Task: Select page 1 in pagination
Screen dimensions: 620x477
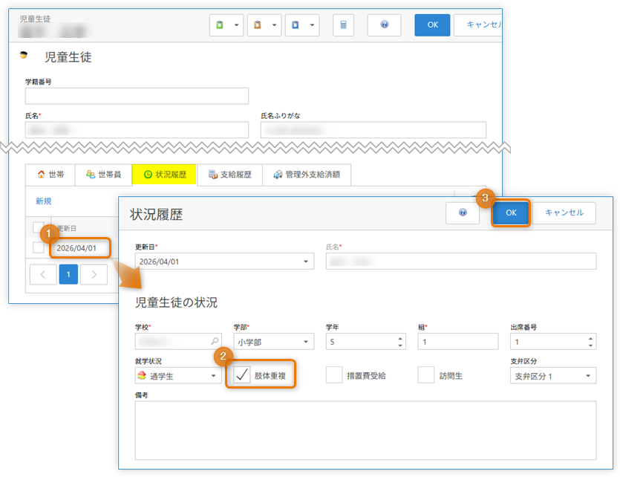Action: tap(68, 274)
